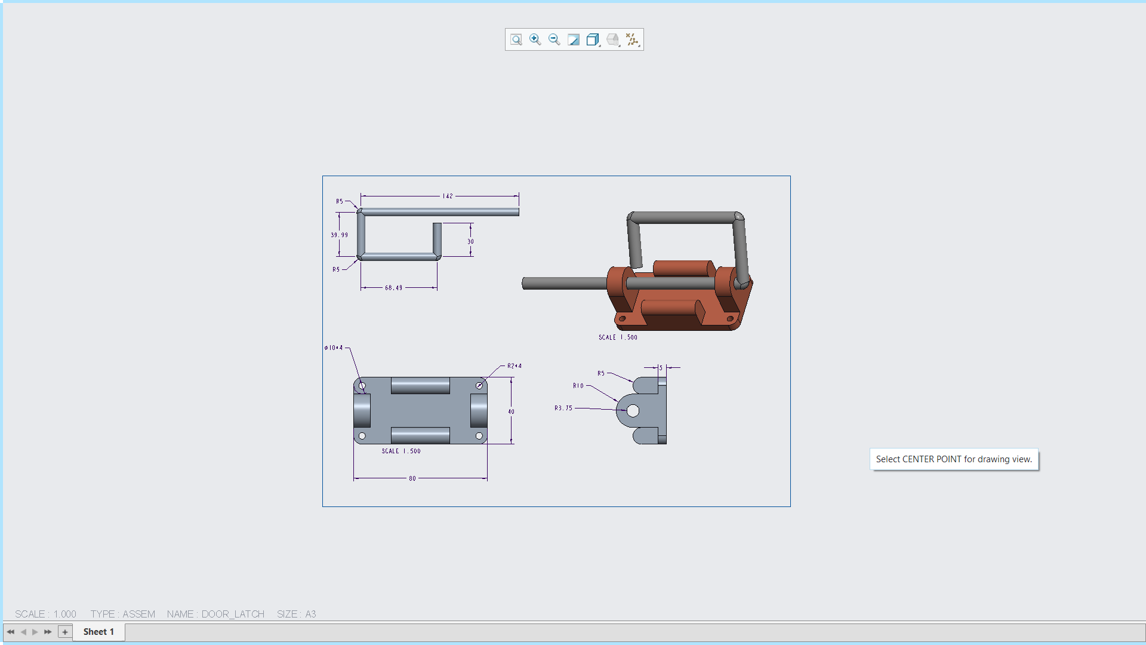This screenshot has width=1146, height=645.
Task: Click the Display Style icon
Action: [x=612, y=39]
